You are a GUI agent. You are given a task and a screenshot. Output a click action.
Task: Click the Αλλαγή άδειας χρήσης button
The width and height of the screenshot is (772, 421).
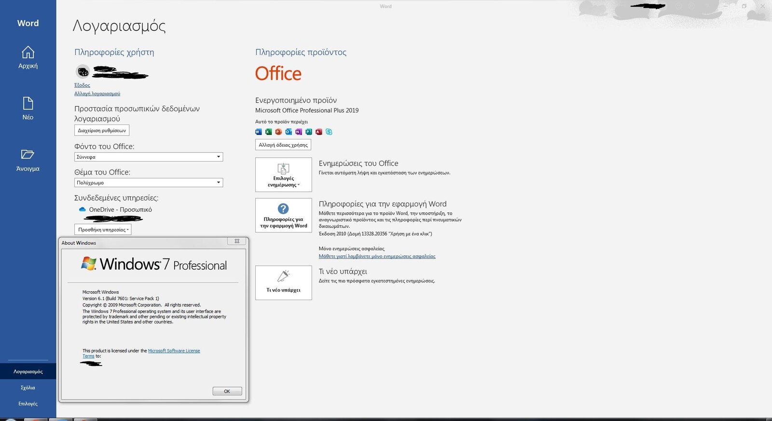(x=283, y=145)
